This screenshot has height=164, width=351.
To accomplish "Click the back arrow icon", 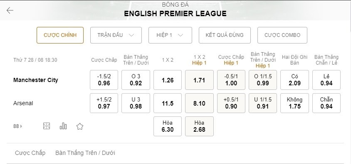I will (x=10, y=10).
